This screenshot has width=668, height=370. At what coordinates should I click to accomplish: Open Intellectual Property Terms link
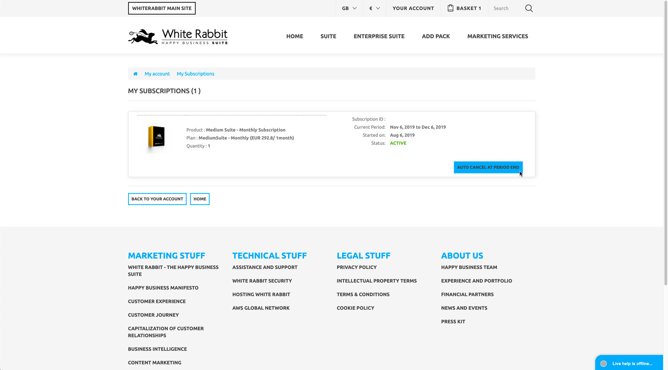[x=377, y=281]
